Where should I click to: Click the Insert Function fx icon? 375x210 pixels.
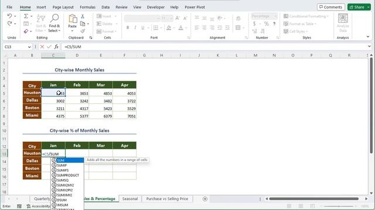[x=56, y=47]
